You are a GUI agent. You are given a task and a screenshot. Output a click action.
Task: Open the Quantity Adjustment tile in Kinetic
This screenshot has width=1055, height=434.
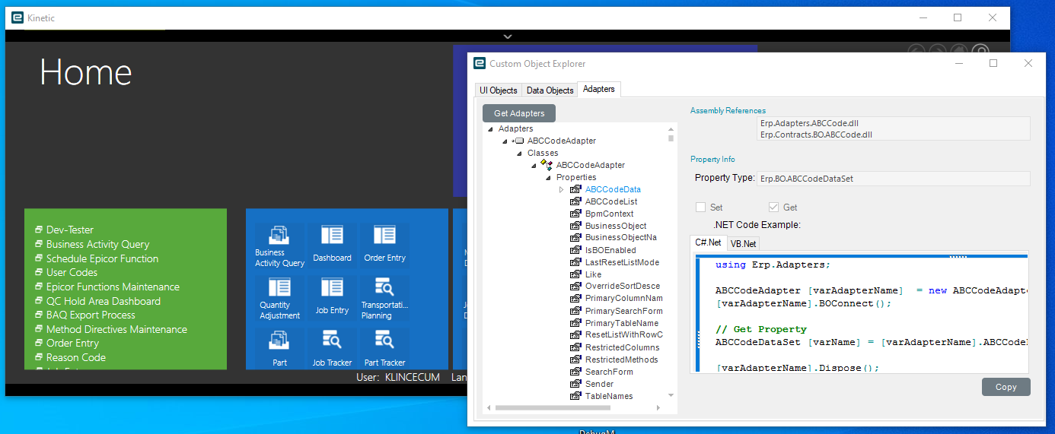coord(279,298)
